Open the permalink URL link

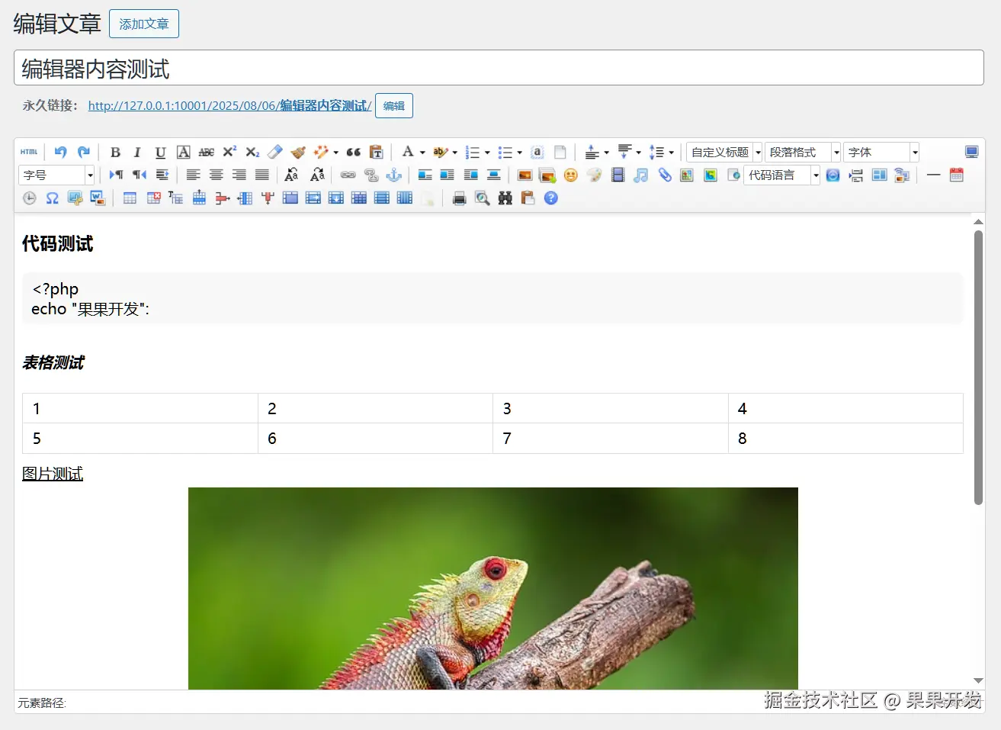pos(229,106)
